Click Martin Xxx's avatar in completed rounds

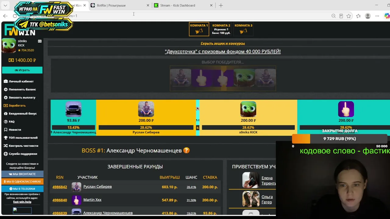click(76, 200)
